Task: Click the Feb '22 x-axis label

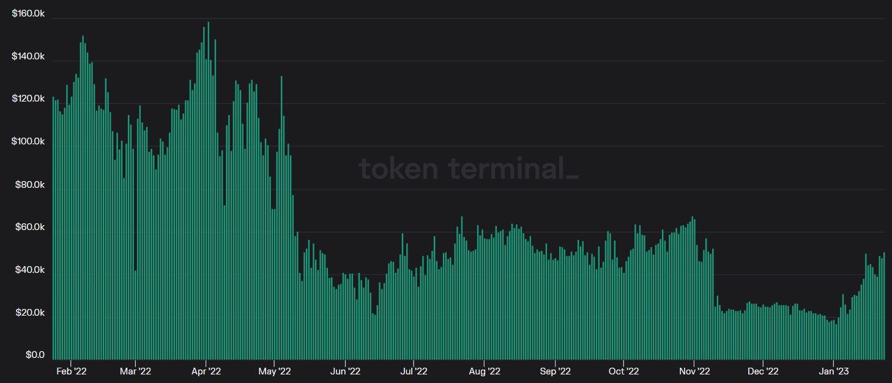Action: coord(70,371)
